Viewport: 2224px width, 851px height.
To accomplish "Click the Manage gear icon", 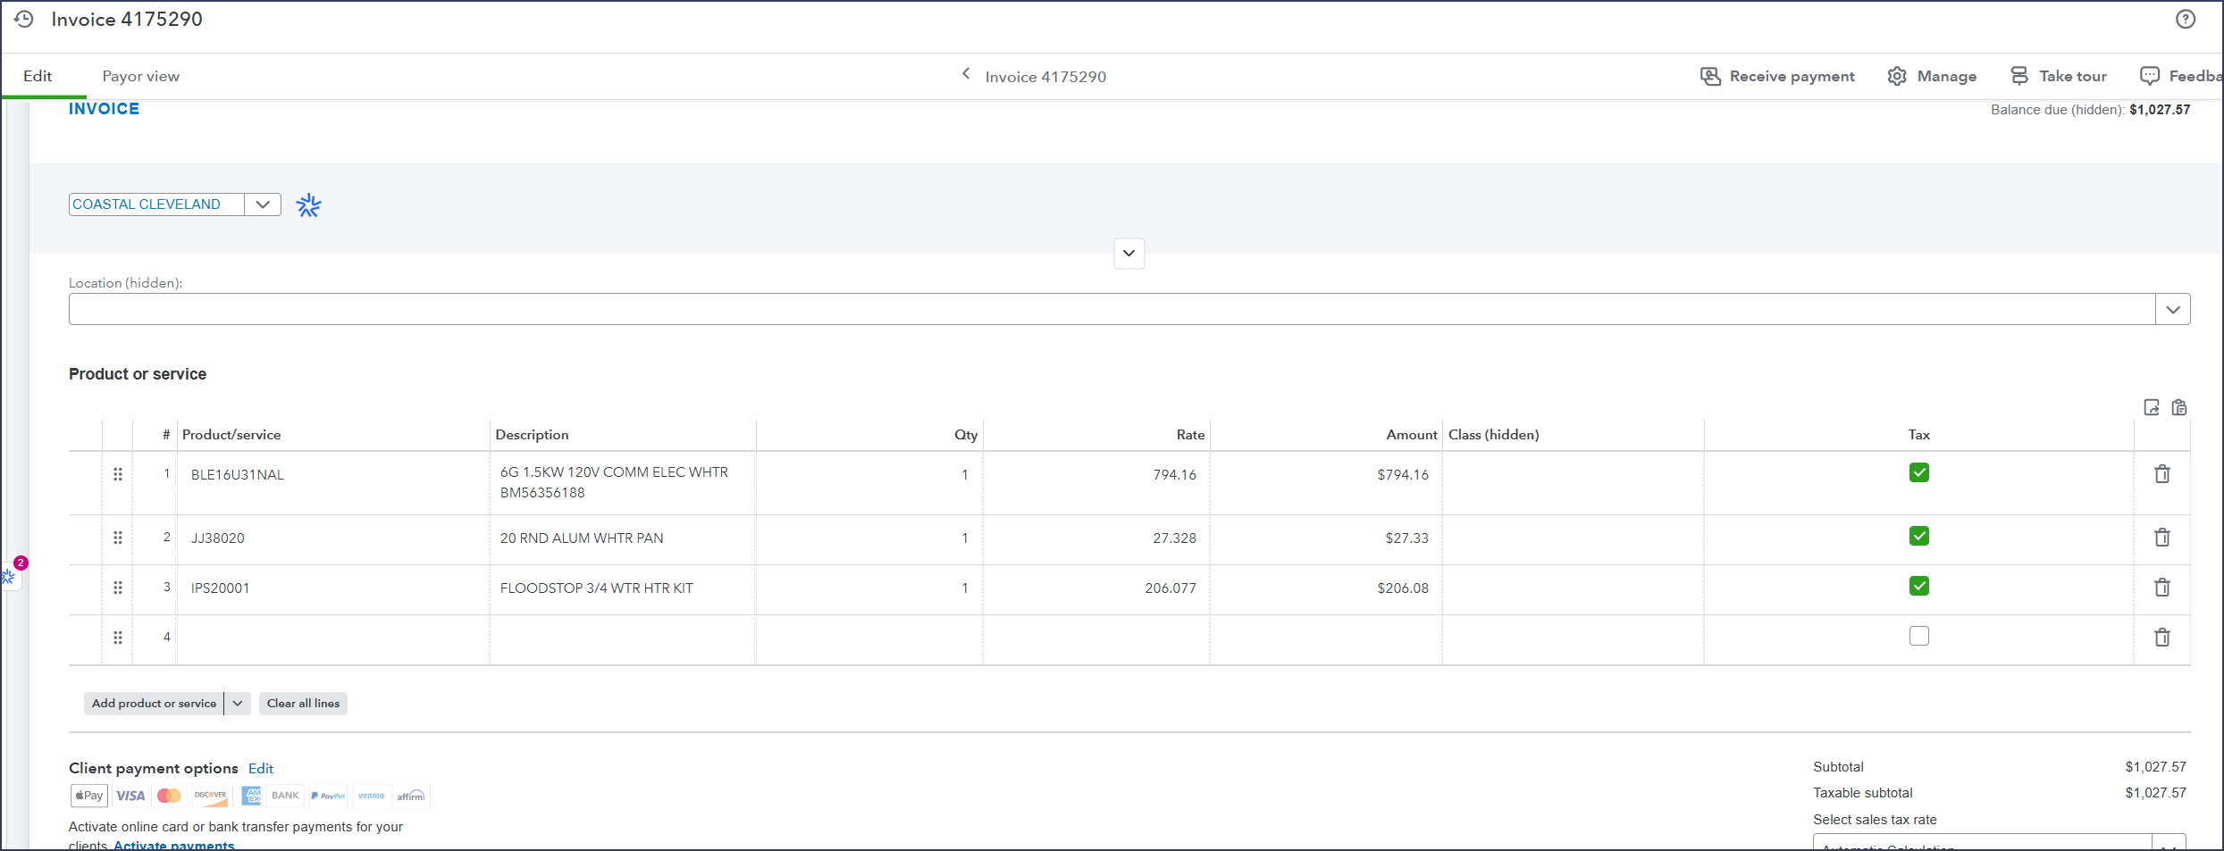I will point(1897,76).
